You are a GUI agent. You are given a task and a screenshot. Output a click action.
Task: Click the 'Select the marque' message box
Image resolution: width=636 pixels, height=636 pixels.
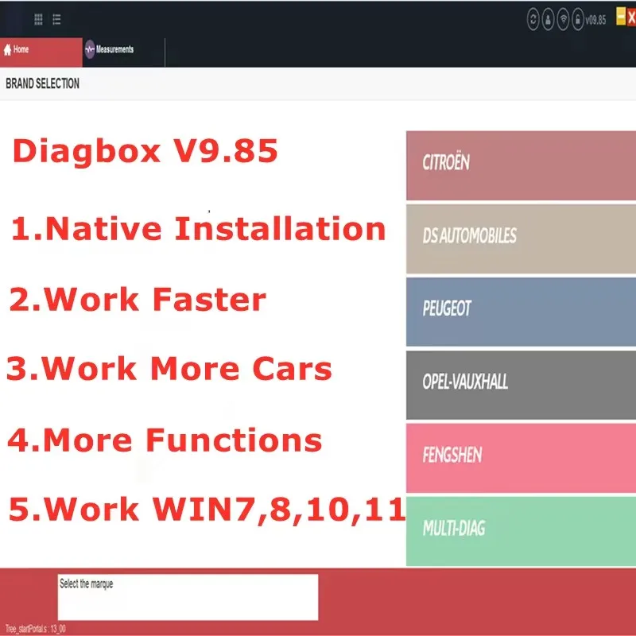tap(188, 597)
